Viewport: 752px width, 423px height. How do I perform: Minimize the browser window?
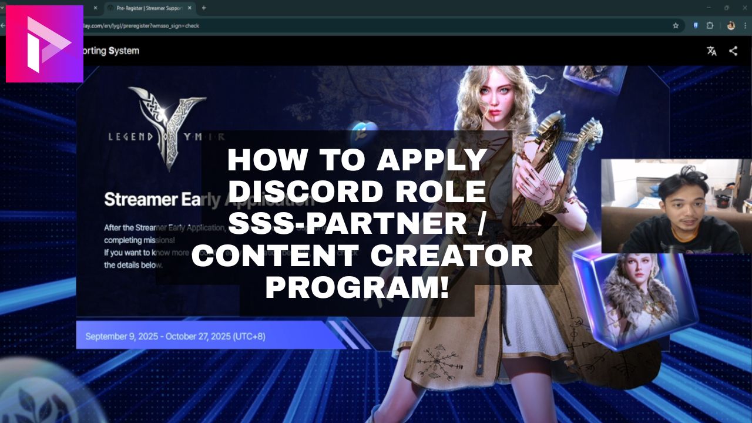[709, 8]
